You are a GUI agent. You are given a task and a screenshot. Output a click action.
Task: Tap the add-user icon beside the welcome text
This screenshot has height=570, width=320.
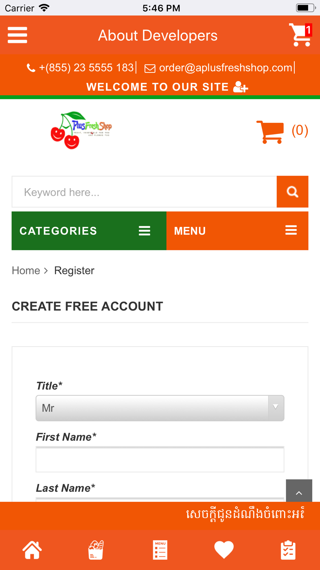pos(241,87)
